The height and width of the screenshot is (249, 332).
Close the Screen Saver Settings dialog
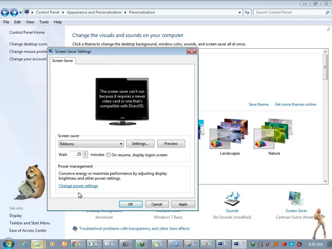pyautogui.click(x=192, y=52)
